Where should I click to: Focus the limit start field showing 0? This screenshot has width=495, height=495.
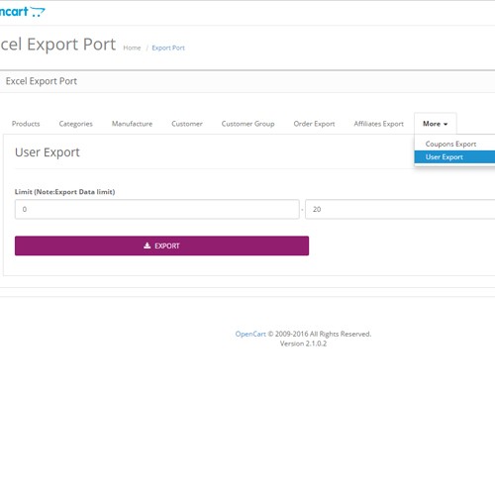click(157, 209)
